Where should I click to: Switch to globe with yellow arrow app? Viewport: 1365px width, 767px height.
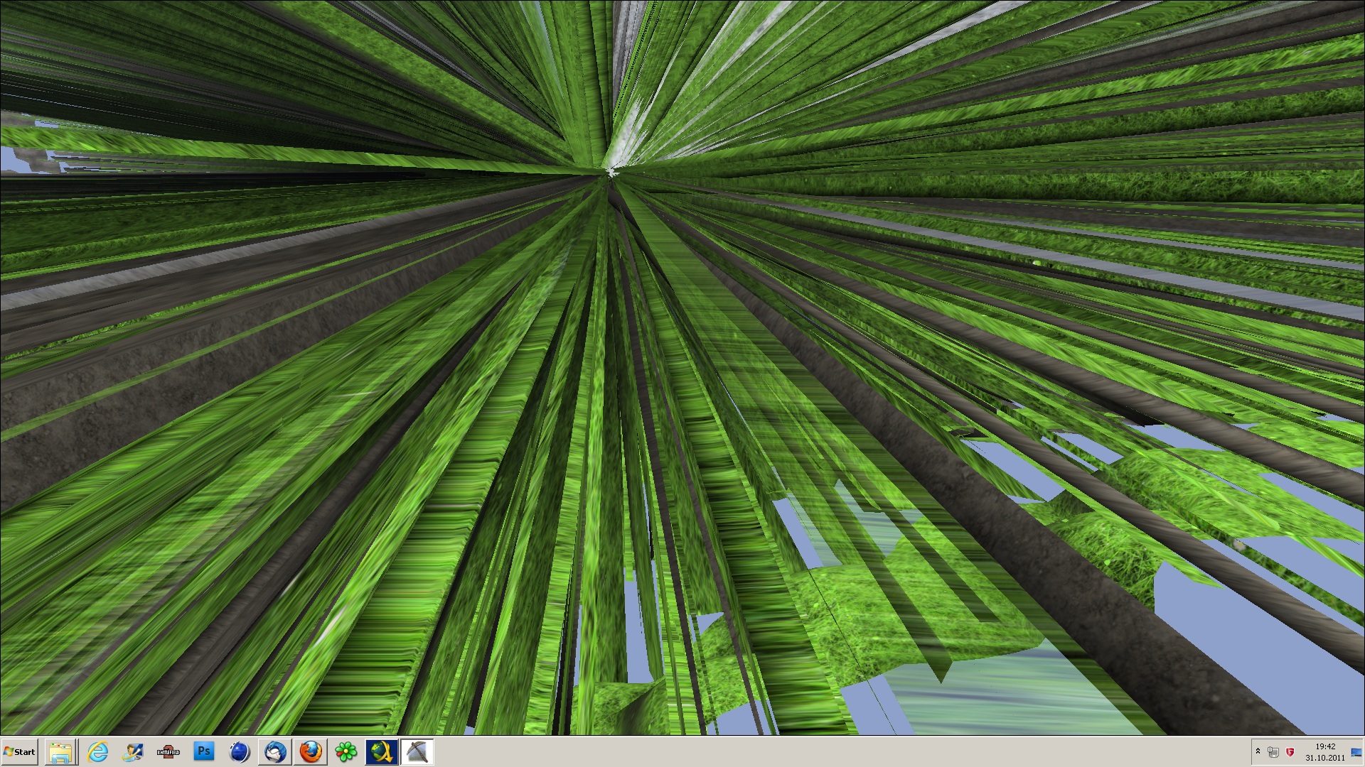[x=382, y=751]
